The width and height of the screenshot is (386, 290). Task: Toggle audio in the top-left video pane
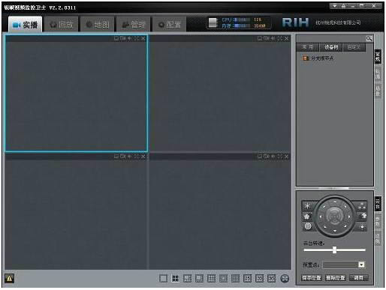[x=130, y=38]
